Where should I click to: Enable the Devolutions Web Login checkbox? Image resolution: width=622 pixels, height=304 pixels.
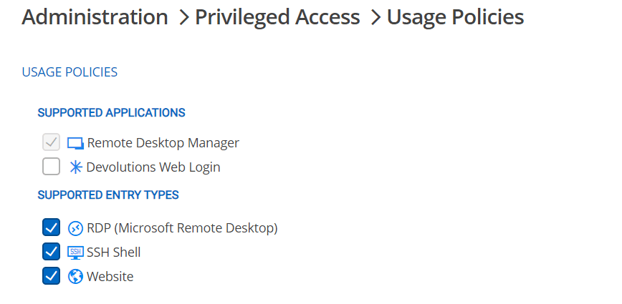coord(51,167)
